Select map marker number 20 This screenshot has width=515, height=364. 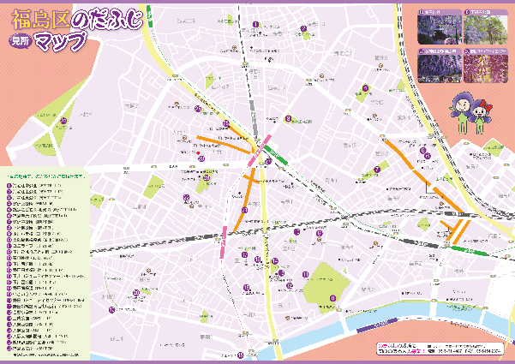(201, 158)
